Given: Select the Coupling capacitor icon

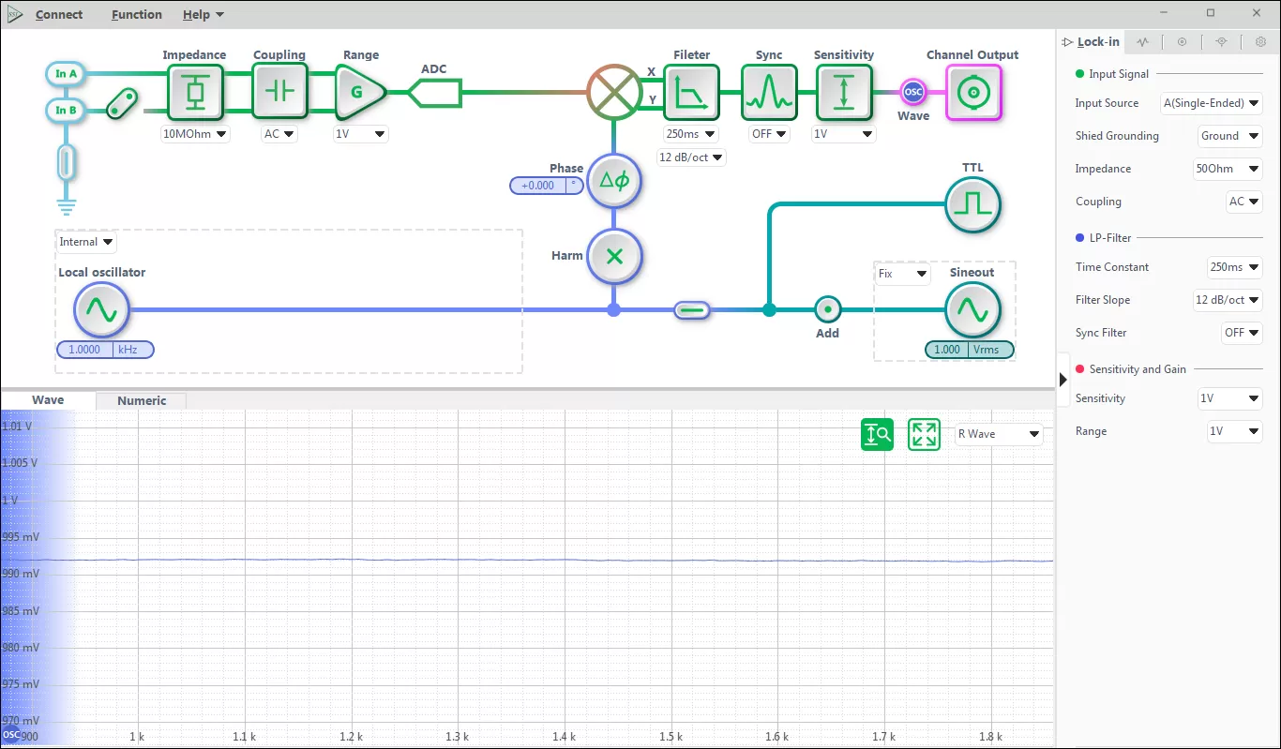Looking at the screenshot, I should click(x=279, y=92).
